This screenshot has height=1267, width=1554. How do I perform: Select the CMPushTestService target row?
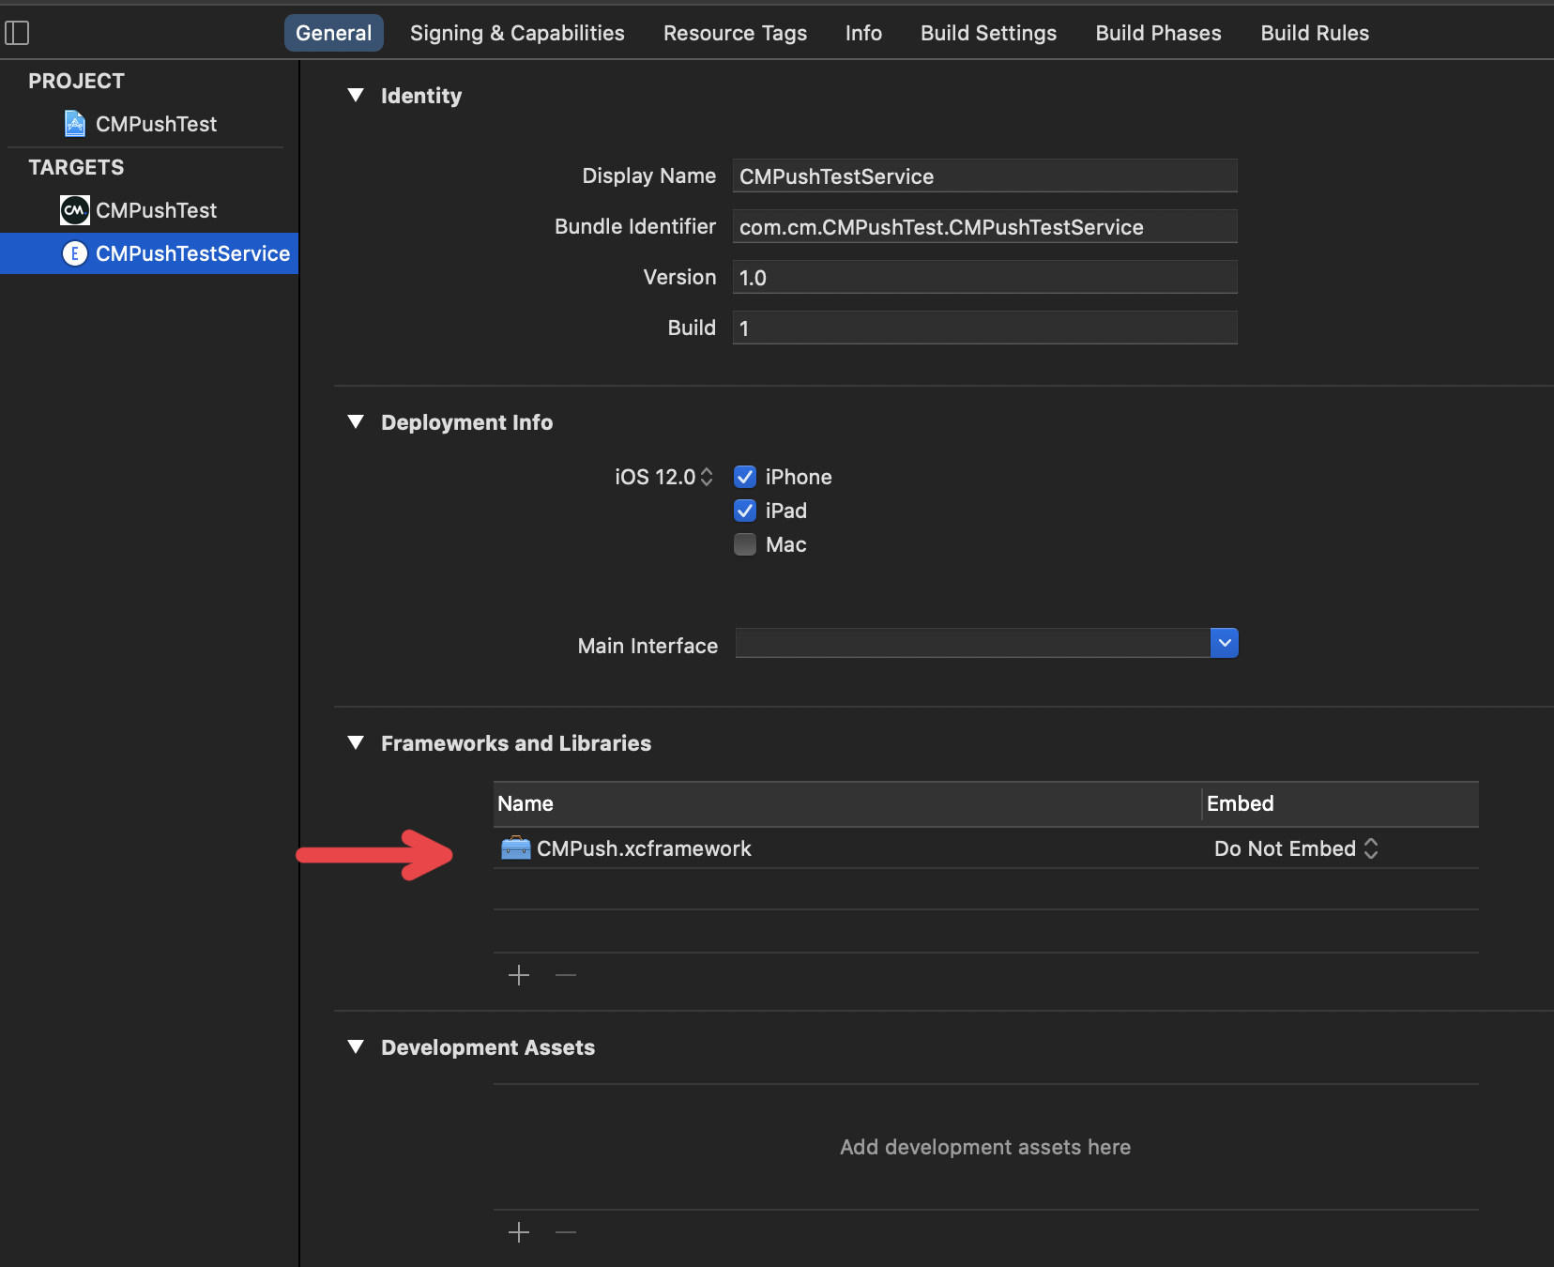coord(149,253)
